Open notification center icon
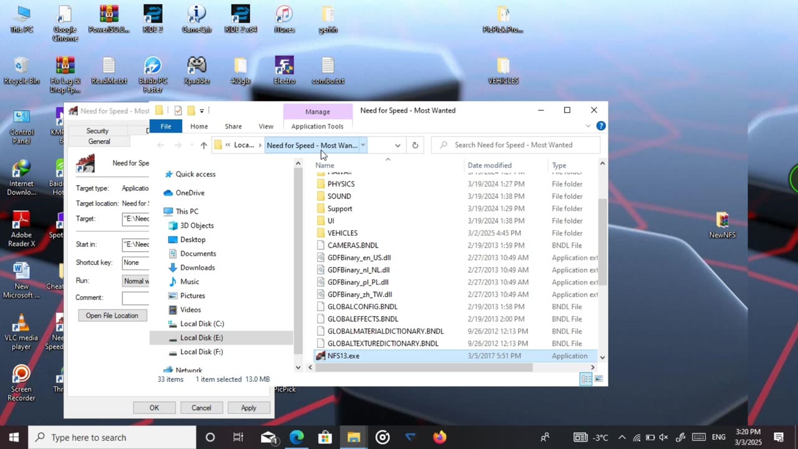The width and height of the screenshot is (798, 449). [779, 437]
